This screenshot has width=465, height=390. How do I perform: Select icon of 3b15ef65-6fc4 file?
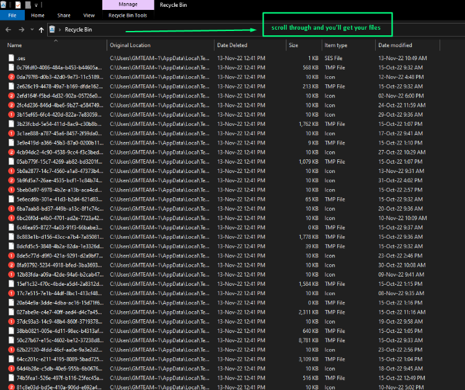(11, 115)
